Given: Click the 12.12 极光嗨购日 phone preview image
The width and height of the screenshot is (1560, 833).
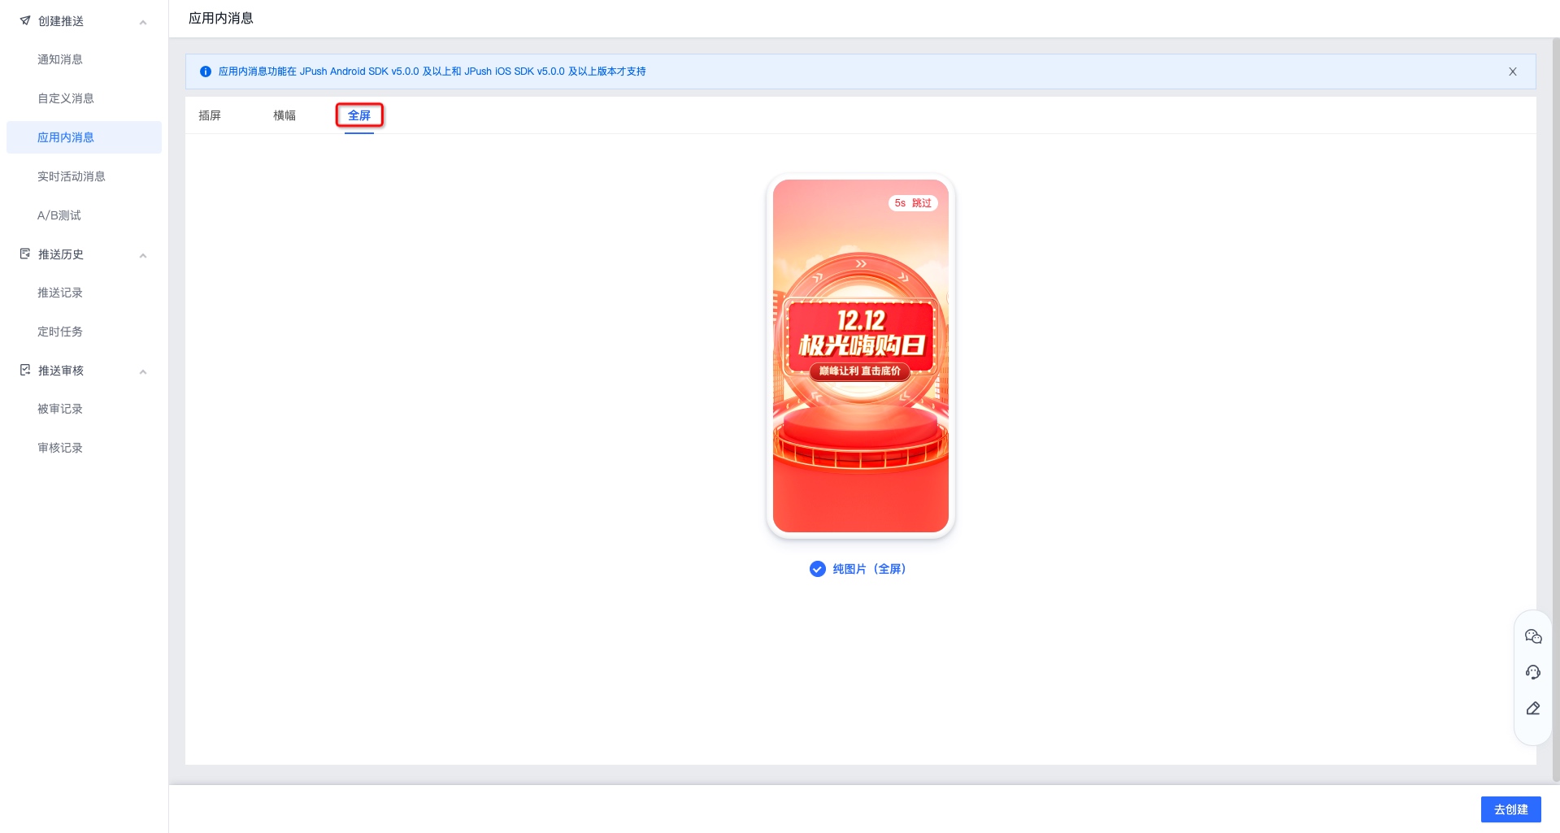Looking at the screenshot, I should tap(861, 356).
